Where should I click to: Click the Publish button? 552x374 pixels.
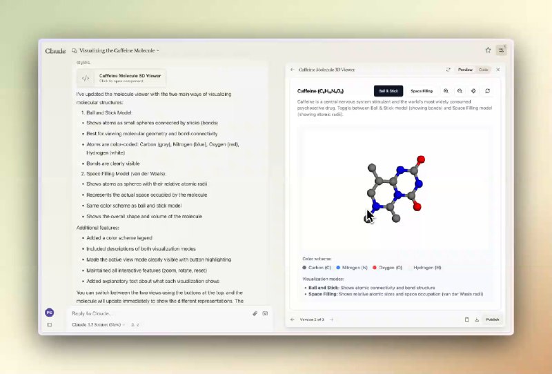tap(492, 319)
